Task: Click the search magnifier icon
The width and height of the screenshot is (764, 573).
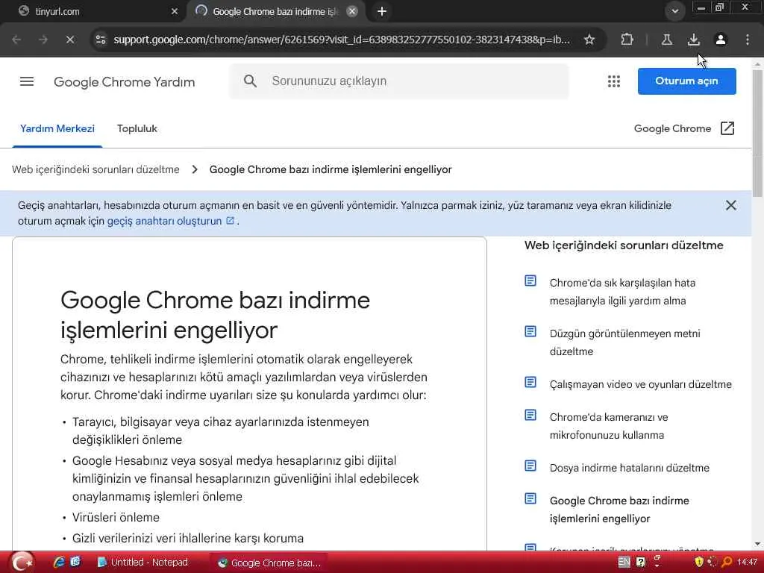Action: [250, 81]
